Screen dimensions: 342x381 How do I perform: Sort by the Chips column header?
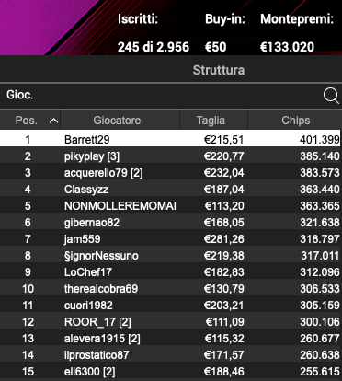click(x=295, y=121)
